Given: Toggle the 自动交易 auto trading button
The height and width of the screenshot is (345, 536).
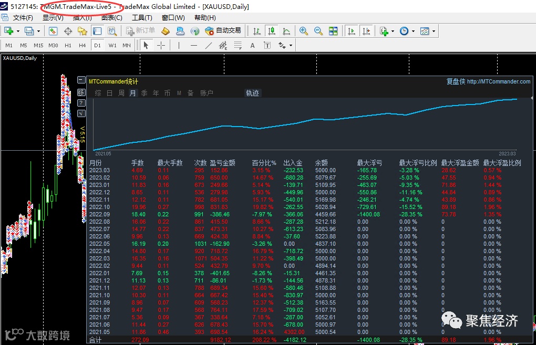Looking at the screenshot, I should click(x=223, y=31).
